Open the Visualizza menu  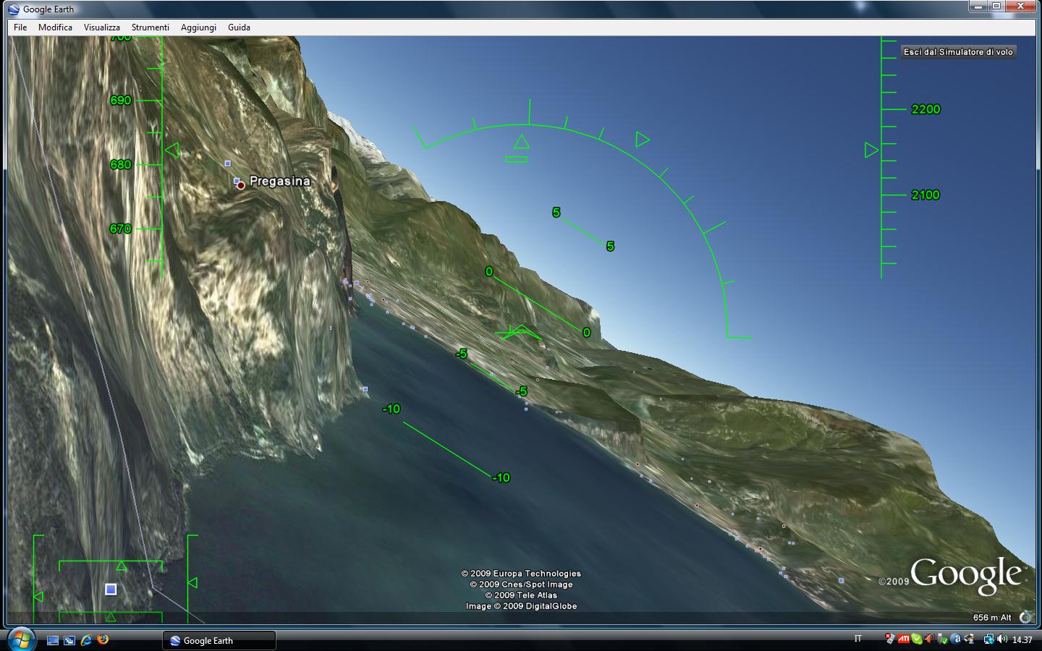point(101,27)
